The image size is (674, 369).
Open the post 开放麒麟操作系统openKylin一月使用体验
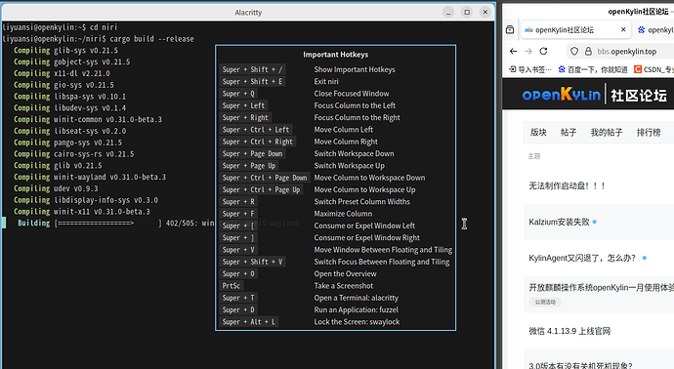click(601, 287)
